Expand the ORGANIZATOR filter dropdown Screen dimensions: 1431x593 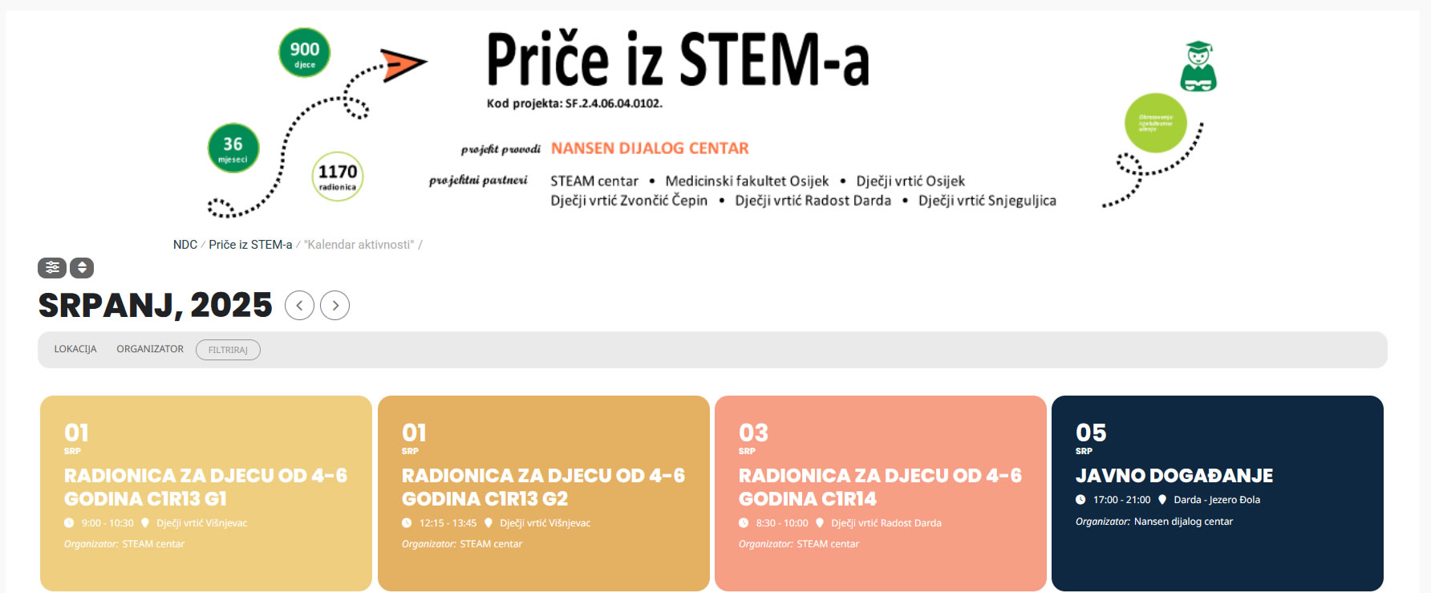tap(150, 349)
